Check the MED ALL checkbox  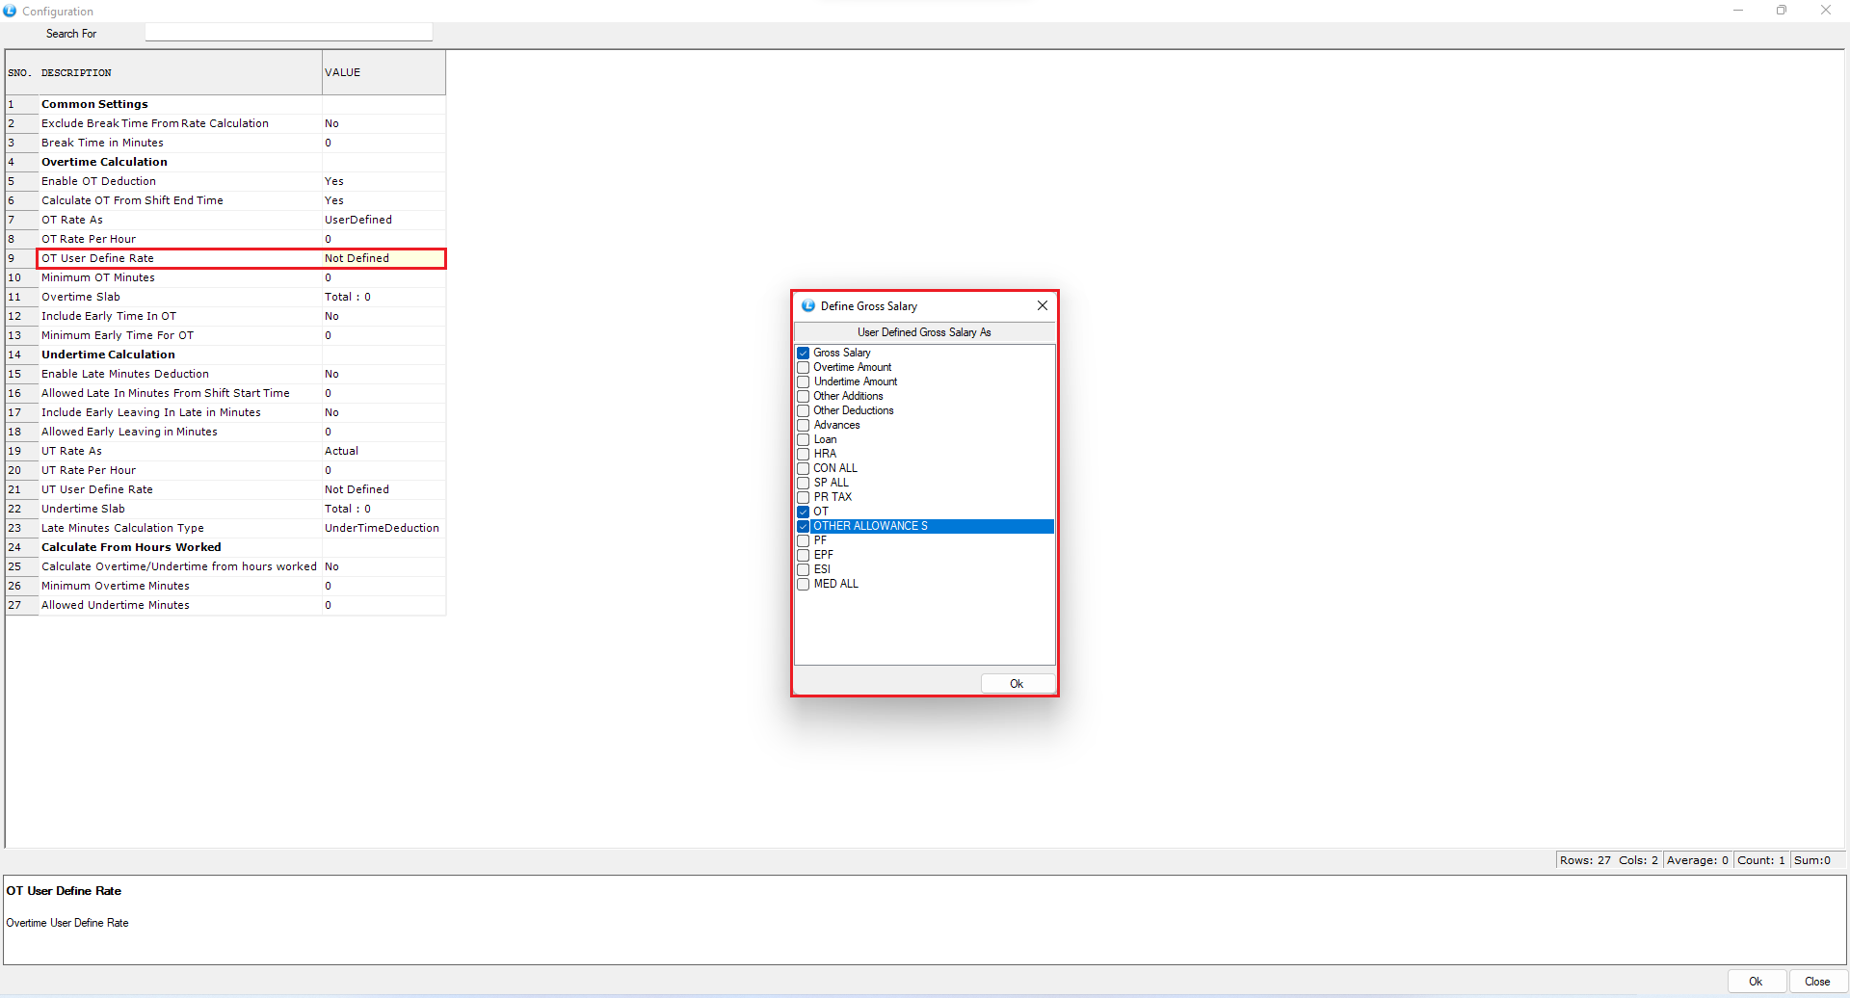804,585
